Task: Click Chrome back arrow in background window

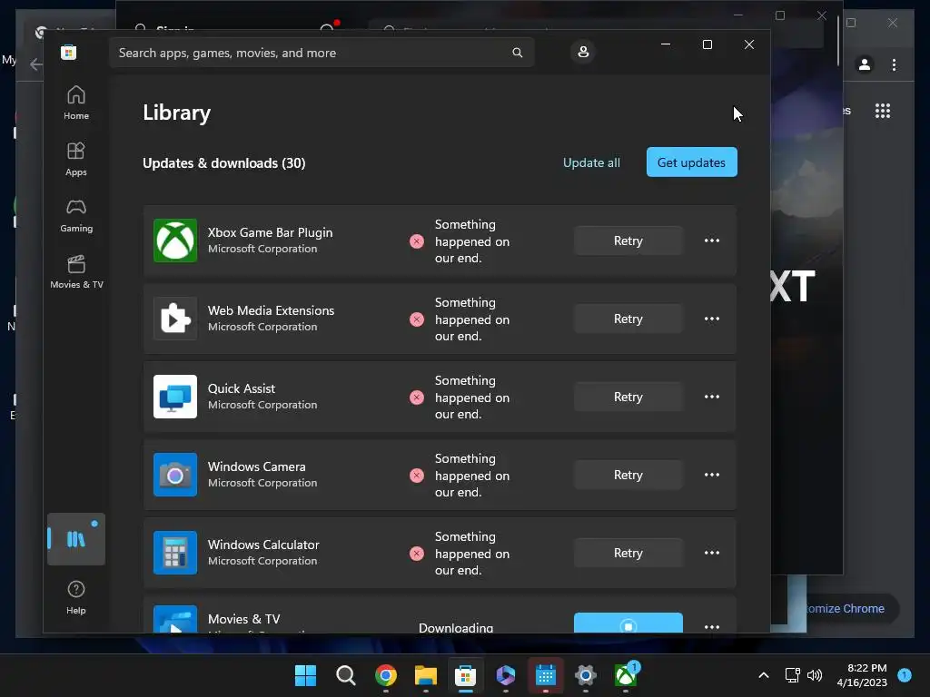Action: pos(35,64)
